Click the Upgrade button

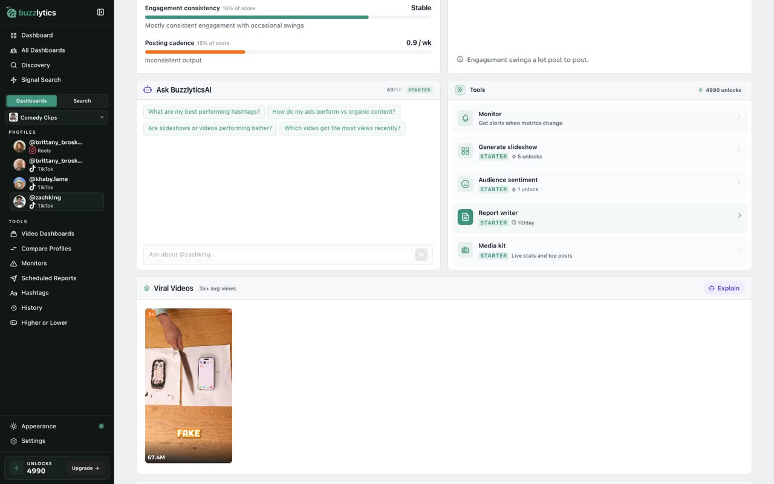(85, 468)
